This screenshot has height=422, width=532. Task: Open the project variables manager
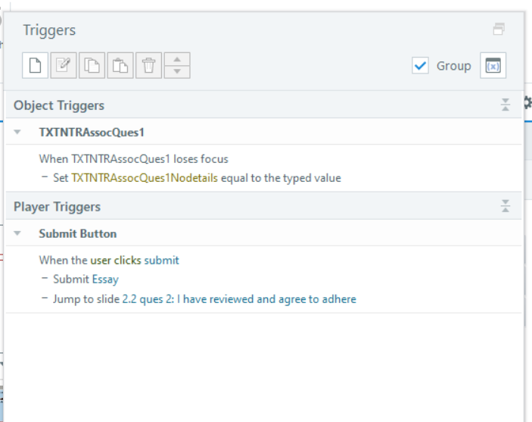pos(493,66)
